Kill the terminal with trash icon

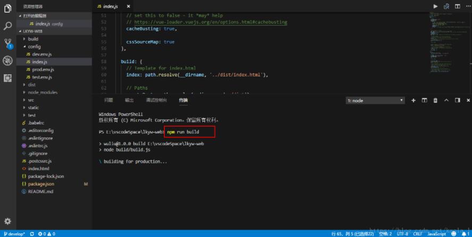(435, 100)
